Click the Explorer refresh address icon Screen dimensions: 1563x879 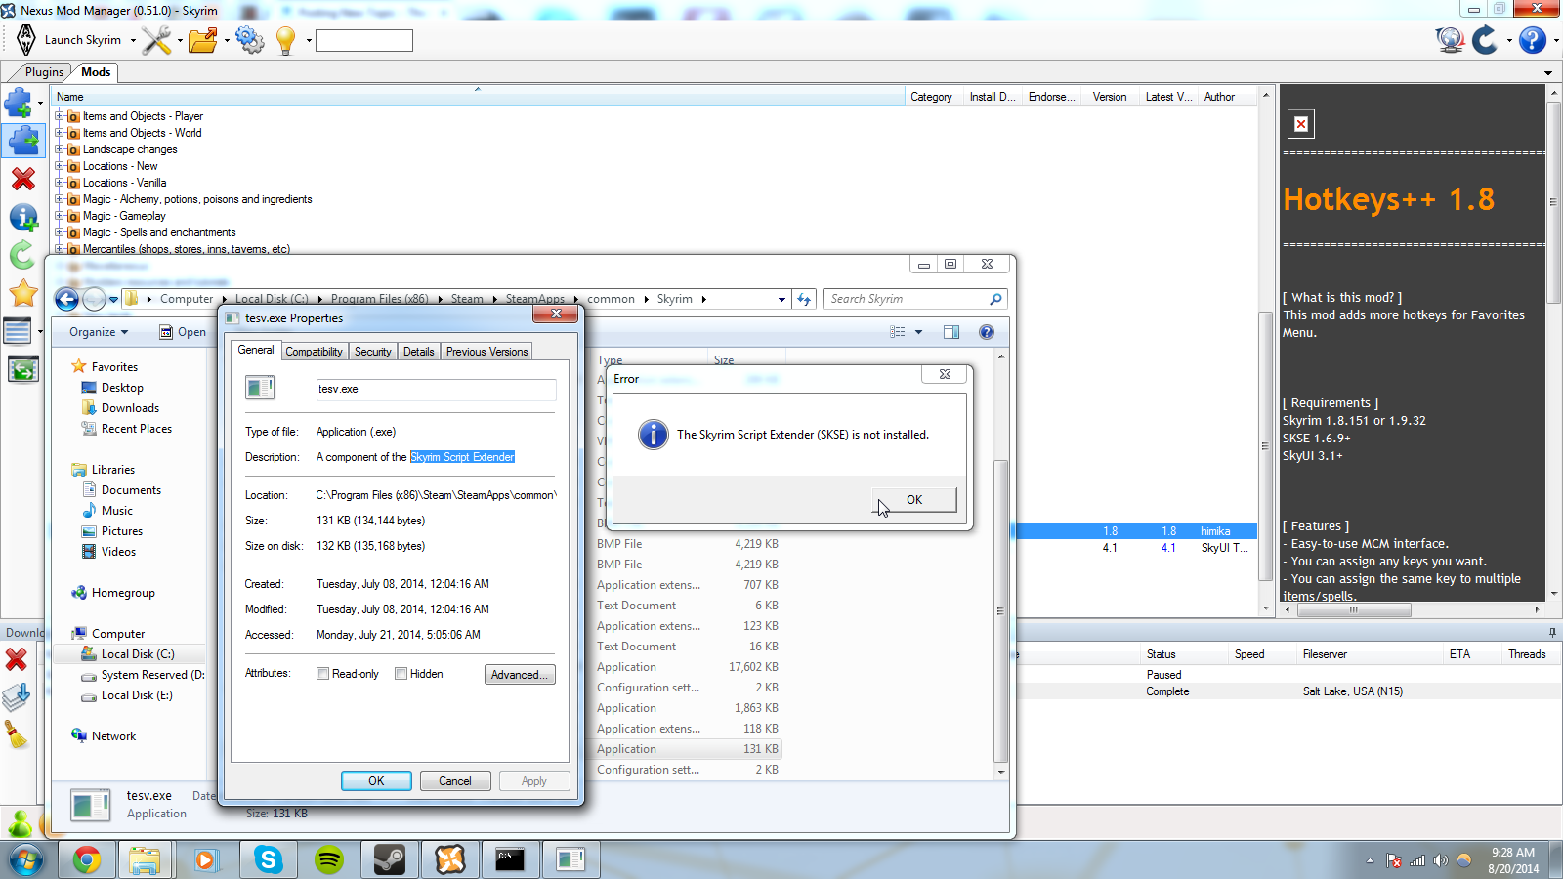tap(804, 299)
